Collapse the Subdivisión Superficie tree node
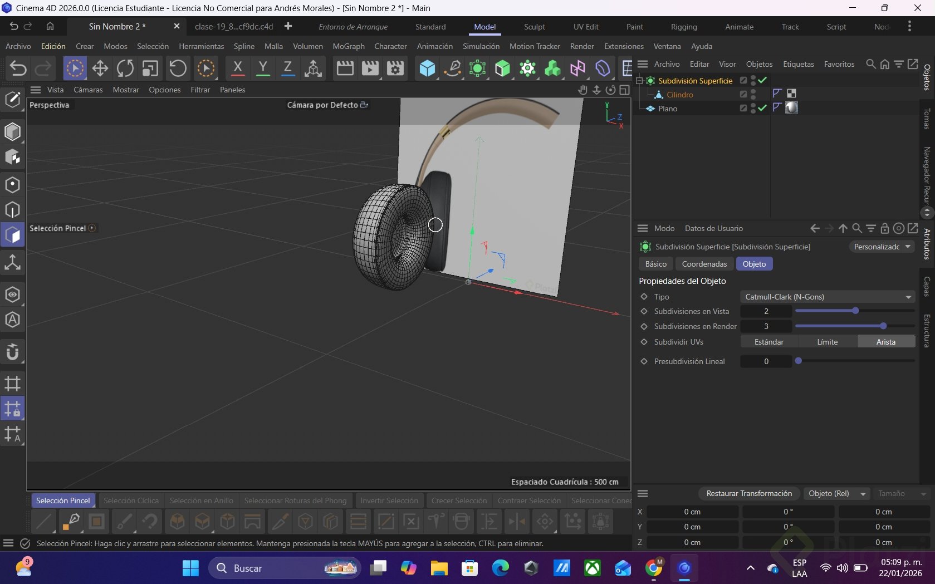 pos(639,81)
